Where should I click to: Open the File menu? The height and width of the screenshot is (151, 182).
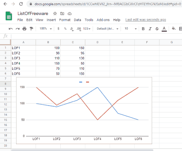coord(20,20)
